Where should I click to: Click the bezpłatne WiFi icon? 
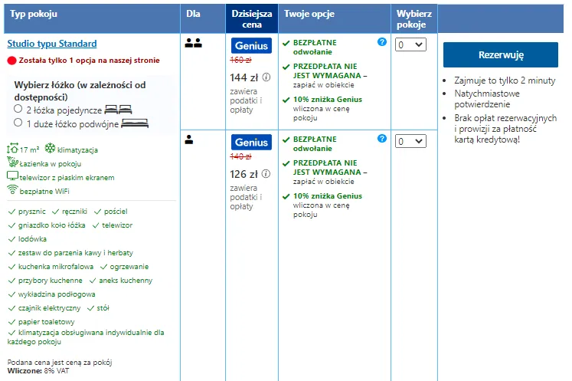[12, 189]
